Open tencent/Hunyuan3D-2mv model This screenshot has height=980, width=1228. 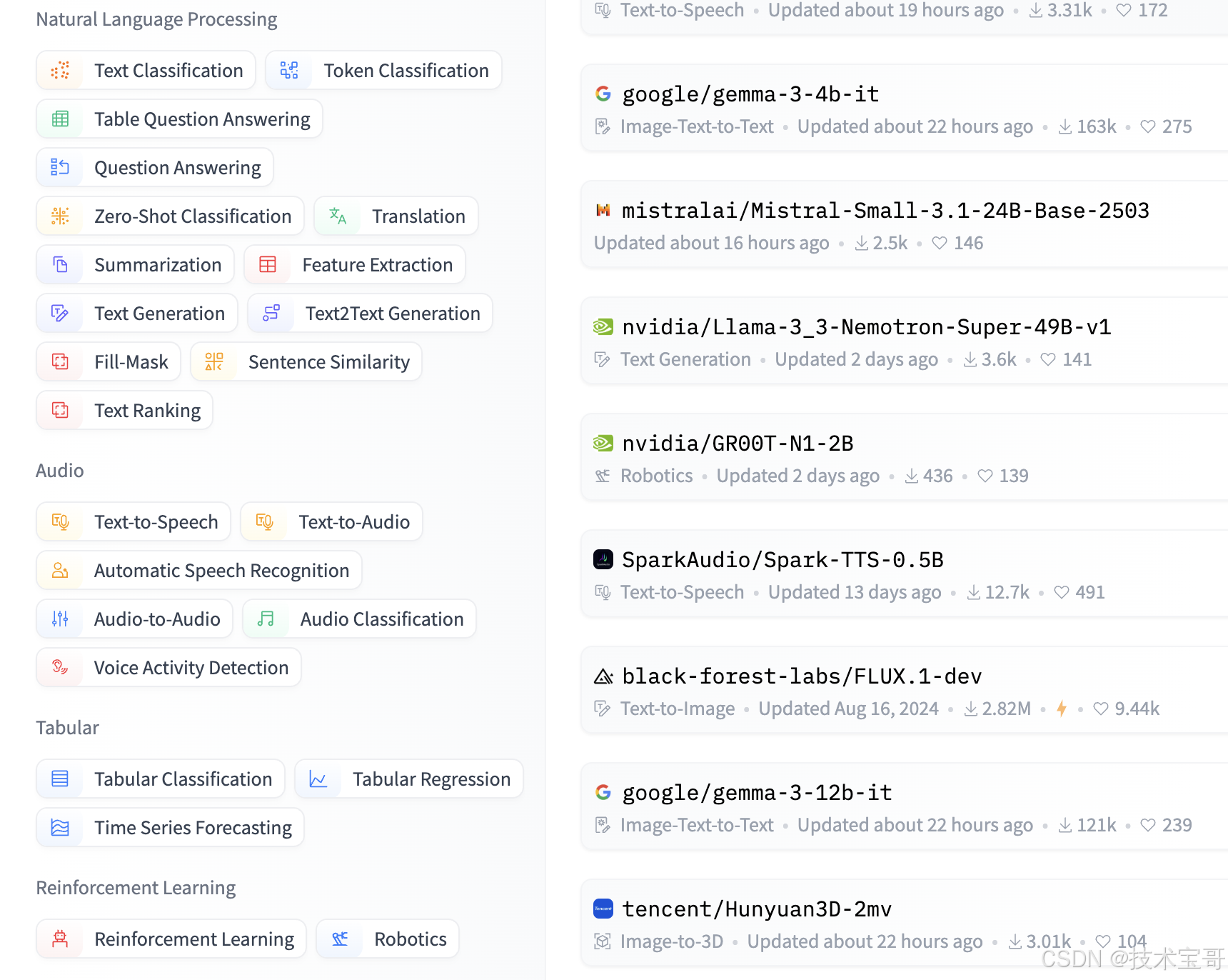coord(757,909)
